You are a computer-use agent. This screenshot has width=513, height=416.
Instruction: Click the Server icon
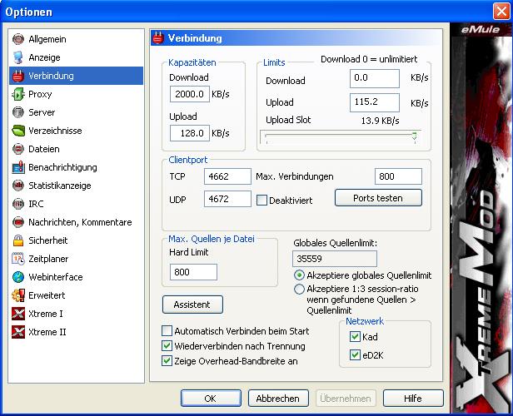pyautogui.click(x=18, y=112)
